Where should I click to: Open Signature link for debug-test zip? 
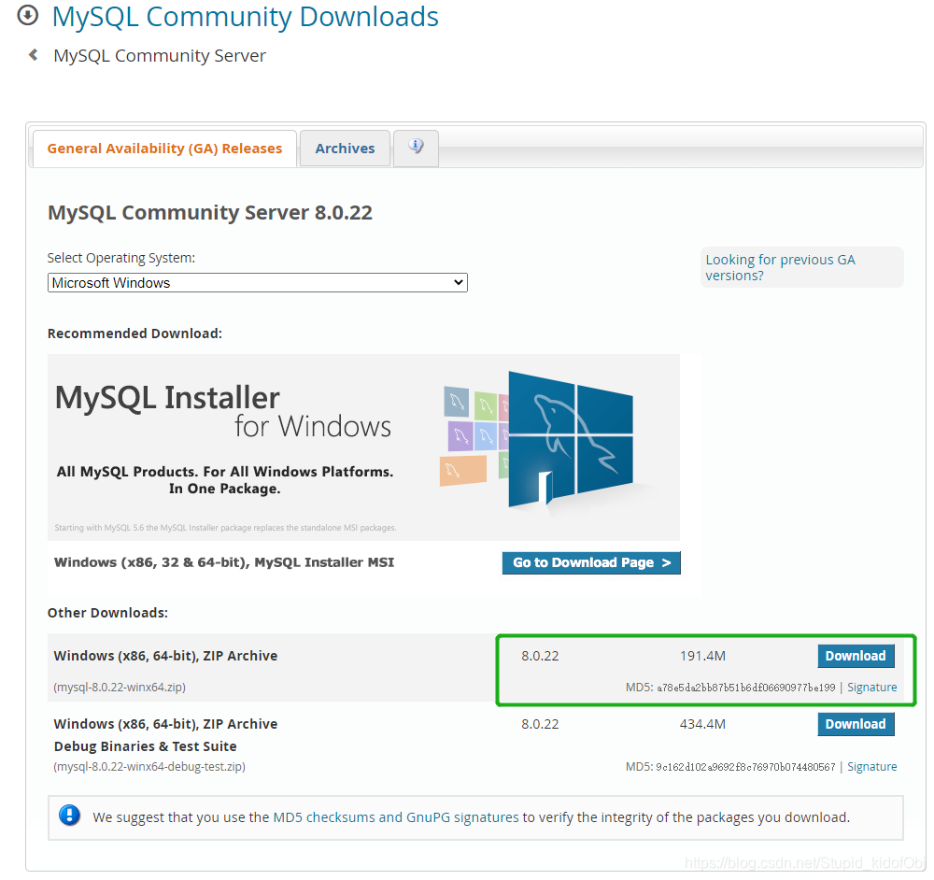tap(872, 766)
